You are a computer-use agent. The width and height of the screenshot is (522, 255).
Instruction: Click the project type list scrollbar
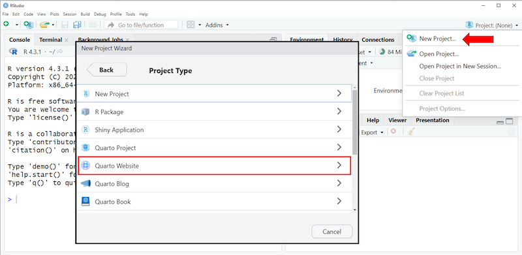coord(355,121)
